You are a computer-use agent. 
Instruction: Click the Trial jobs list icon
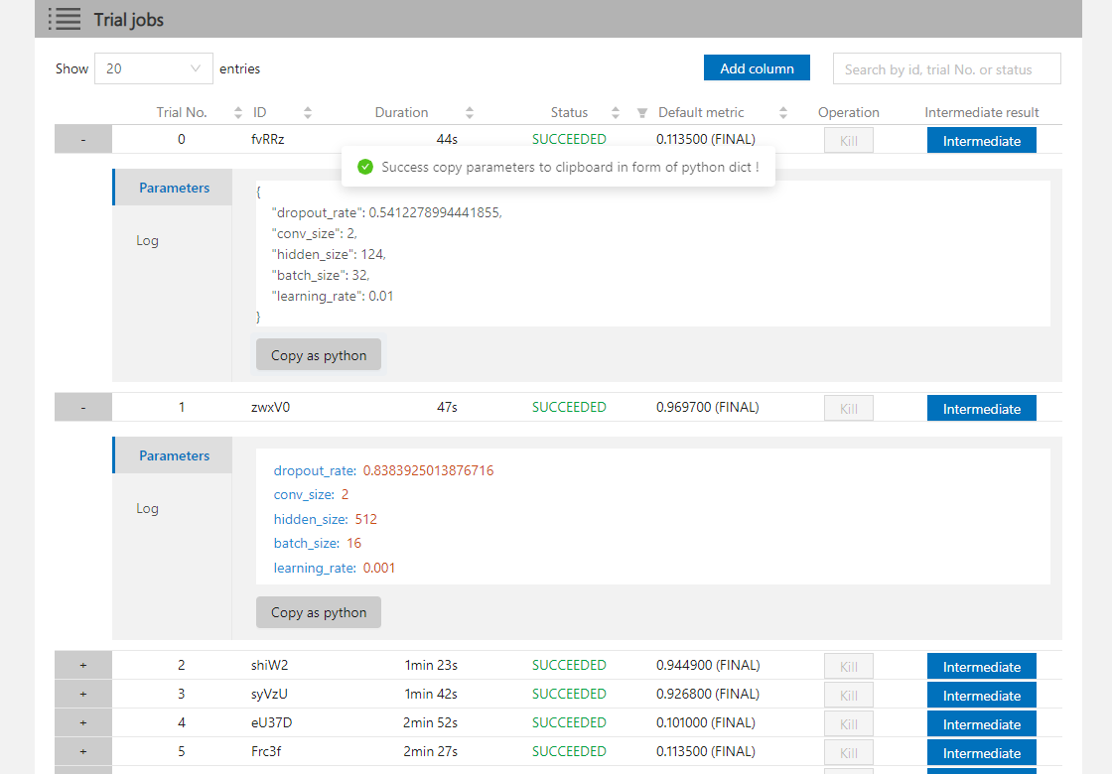click(65, 19)
